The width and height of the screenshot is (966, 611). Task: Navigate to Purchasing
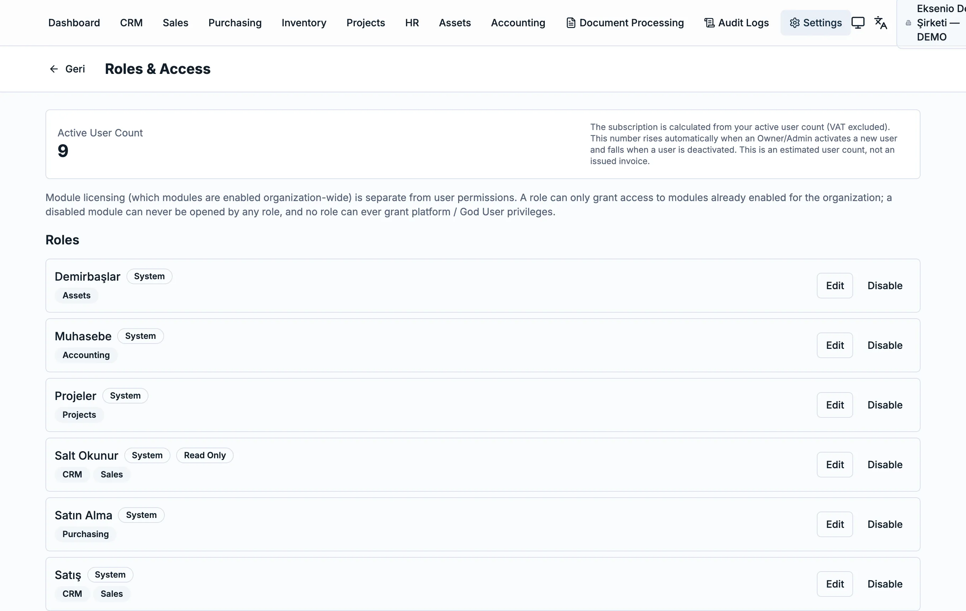[x=235, y=23]
